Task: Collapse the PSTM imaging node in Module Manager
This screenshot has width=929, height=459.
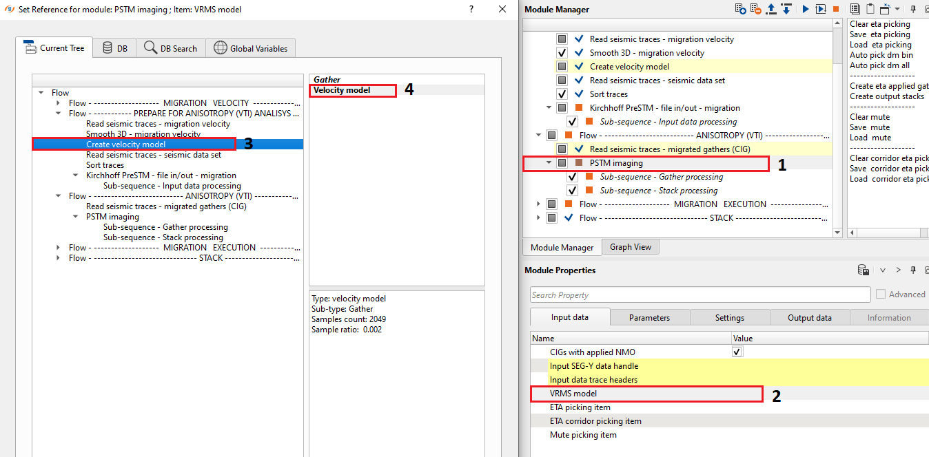Action: tap(549, 163)
